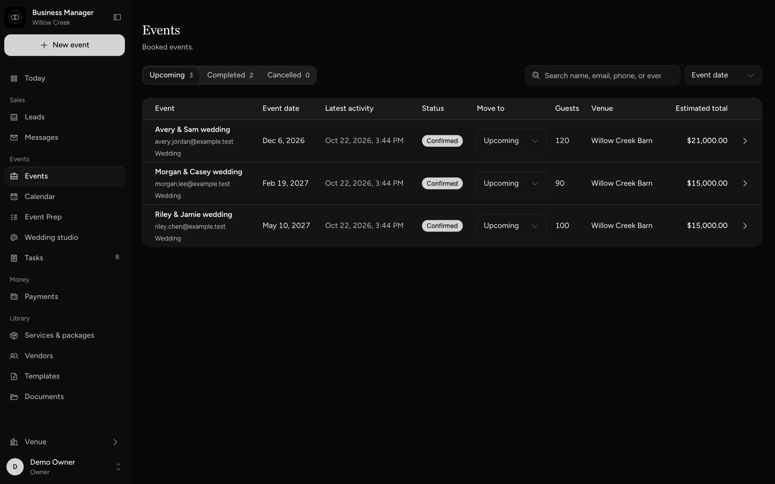Image resolution: width=775 pixels, height=484 pixels.
Task: Open Move to dropdown for Morgan & Casey
Action: [x=511, y=183]
